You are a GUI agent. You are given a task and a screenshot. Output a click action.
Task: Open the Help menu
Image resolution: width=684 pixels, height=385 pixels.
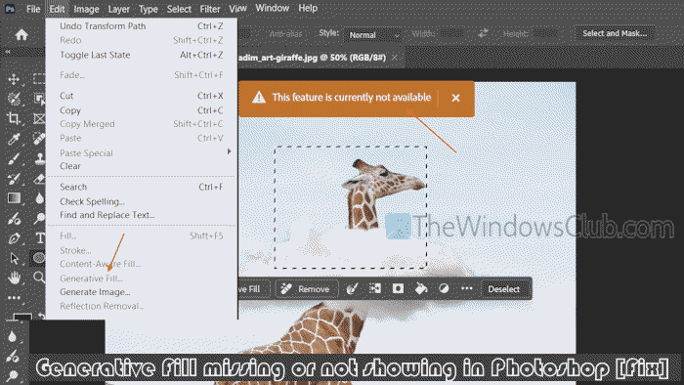pyautogui.click(x=308, y=8)
